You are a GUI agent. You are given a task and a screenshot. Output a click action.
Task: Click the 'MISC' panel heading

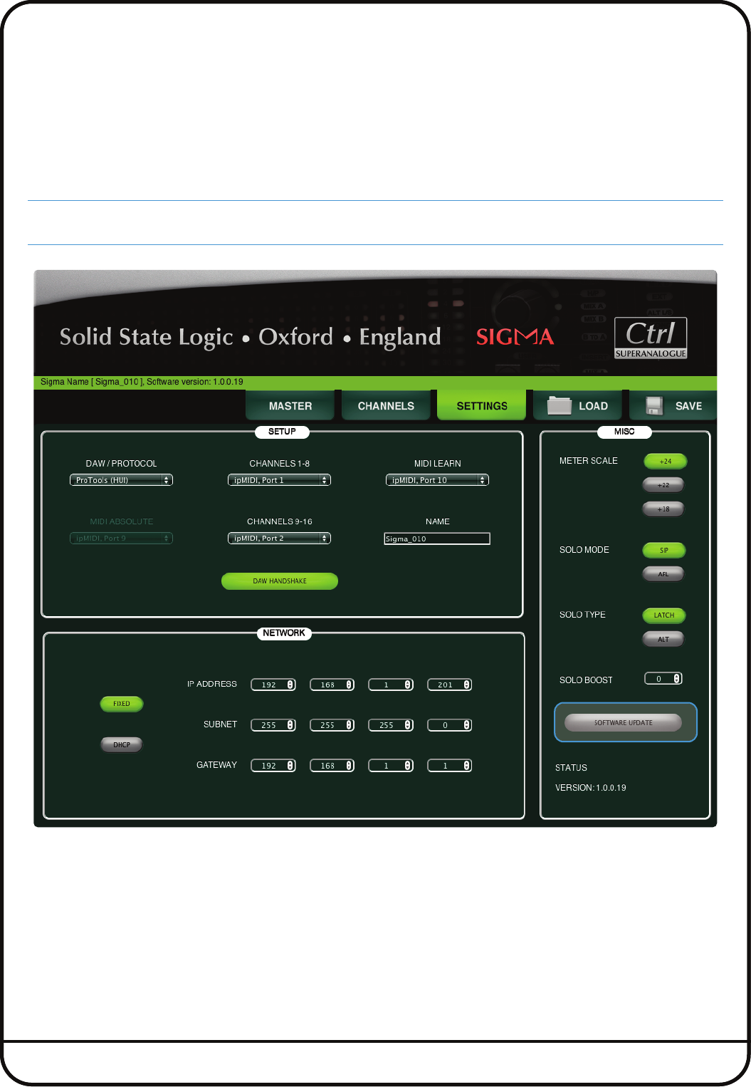pyautogui.click(x=624, y=432)
